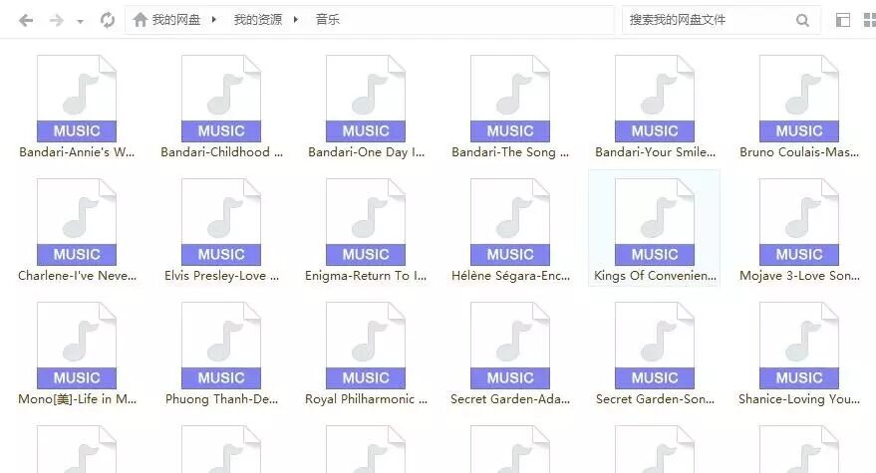Select Elvis Presley-Love ... music file
Viewport: 876px width, 473px height.
pos(221,230)
